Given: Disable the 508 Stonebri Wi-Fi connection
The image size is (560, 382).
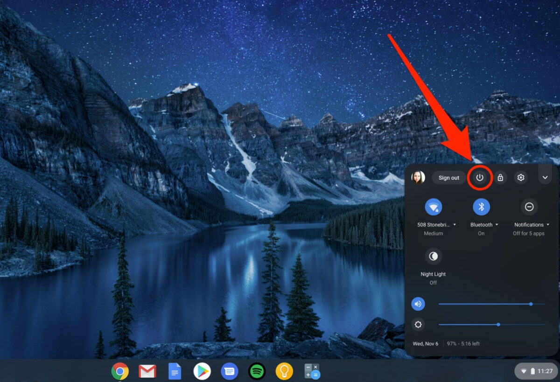Looking at the screenshot, I should coord(433,207).
